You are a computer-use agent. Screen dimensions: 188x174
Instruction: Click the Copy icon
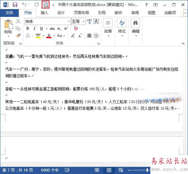coord(18,28)
